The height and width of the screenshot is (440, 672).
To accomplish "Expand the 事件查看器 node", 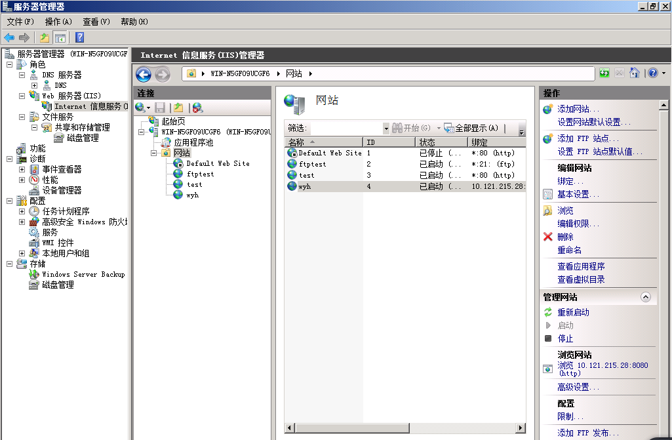I will 22,169.
